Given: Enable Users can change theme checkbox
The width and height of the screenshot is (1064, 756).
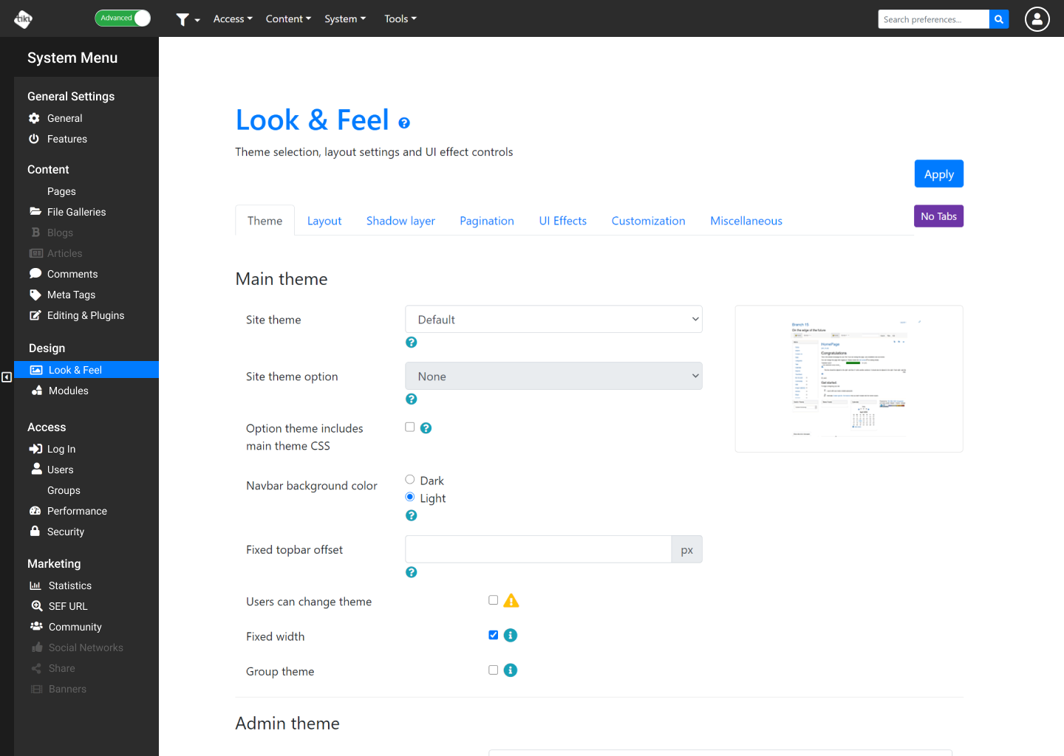Looking at the screenshot, I should [494, 600].
